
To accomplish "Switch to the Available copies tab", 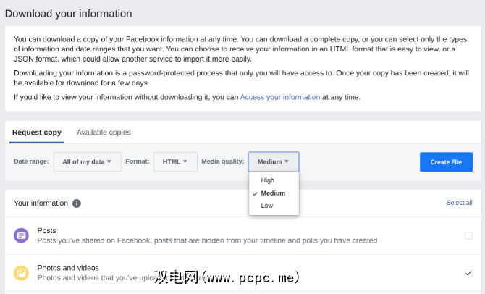I will click(104, 132).
